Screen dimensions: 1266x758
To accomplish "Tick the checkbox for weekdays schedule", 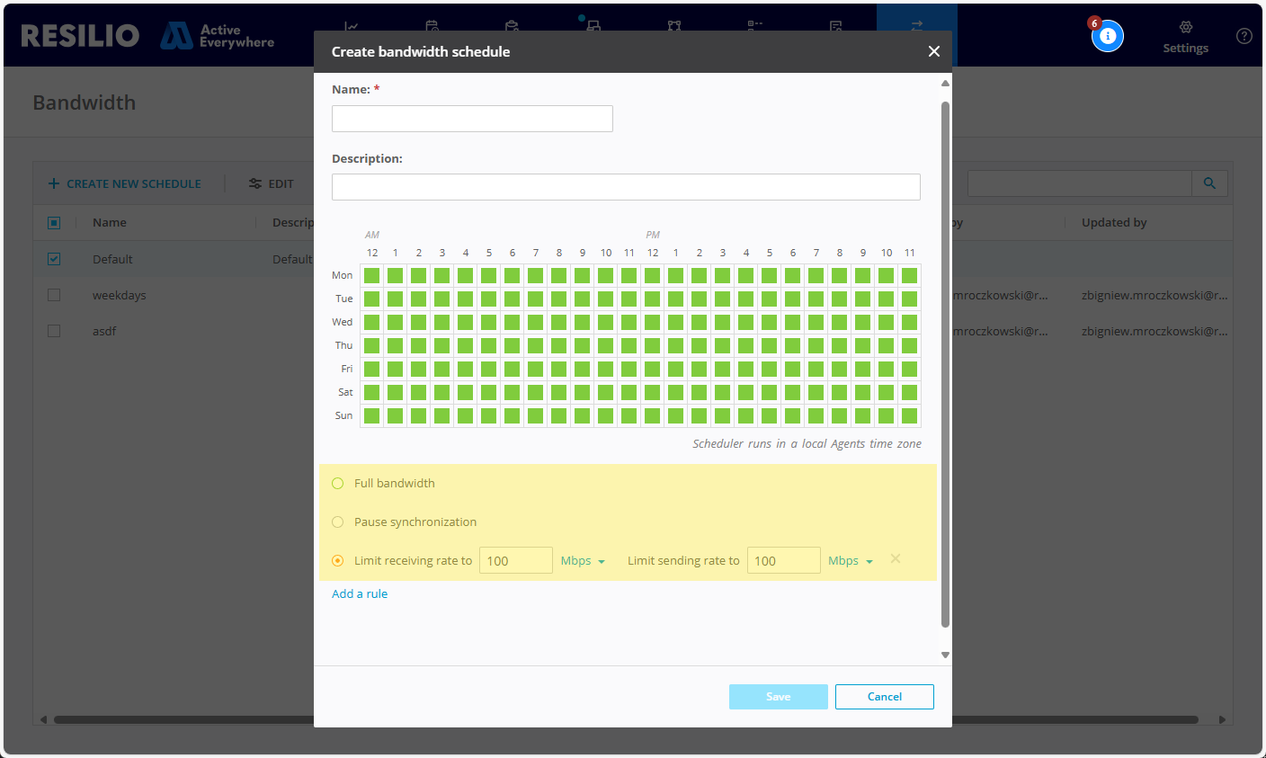I will point(54,295).
